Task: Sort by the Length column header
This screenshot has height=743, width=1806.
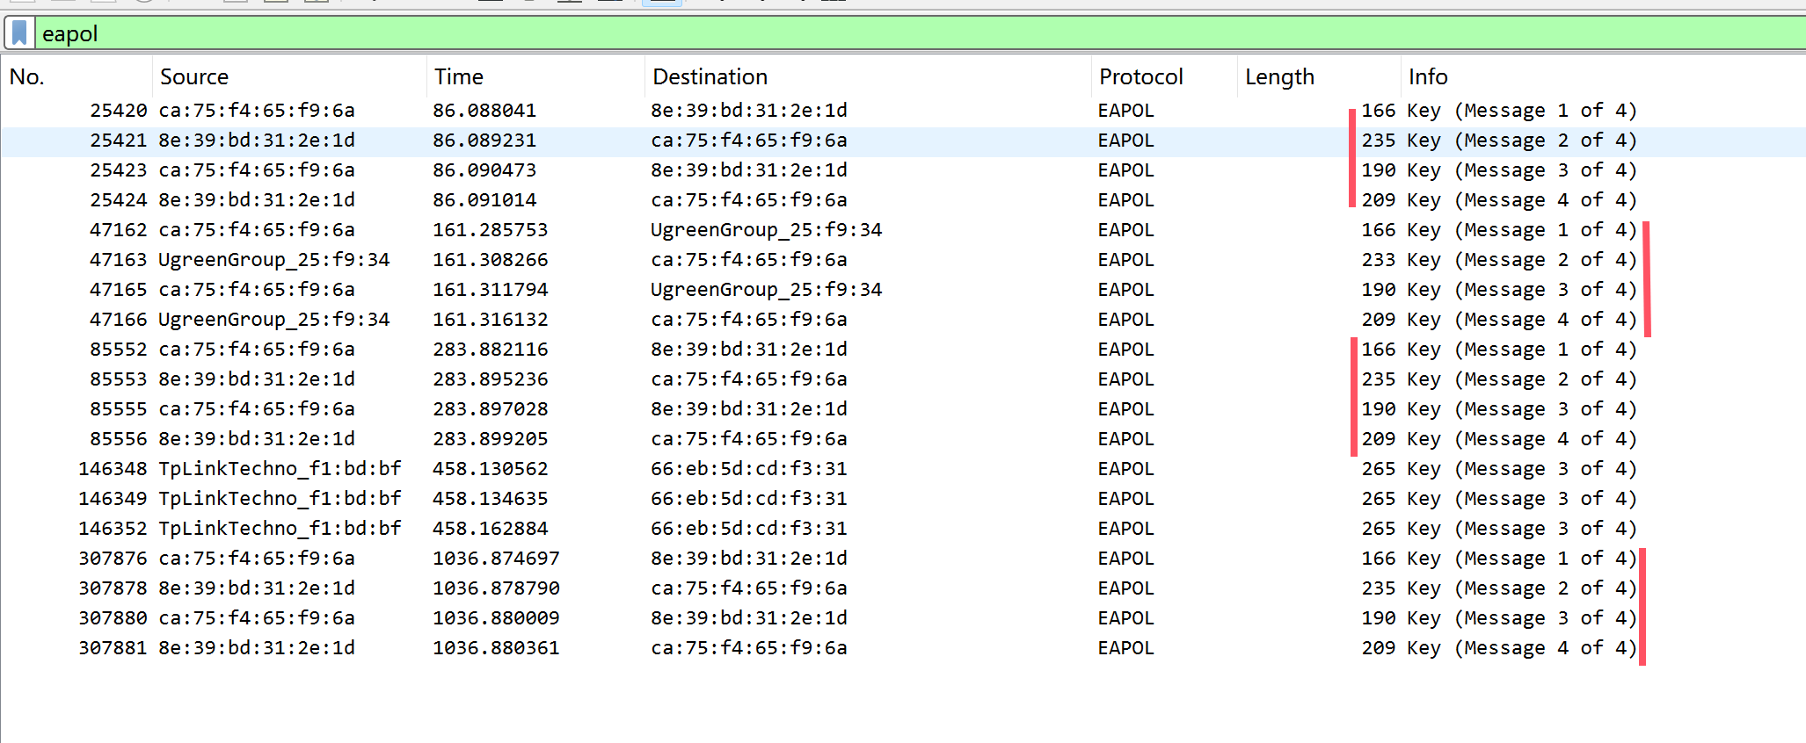Action: click(1319, 76)
